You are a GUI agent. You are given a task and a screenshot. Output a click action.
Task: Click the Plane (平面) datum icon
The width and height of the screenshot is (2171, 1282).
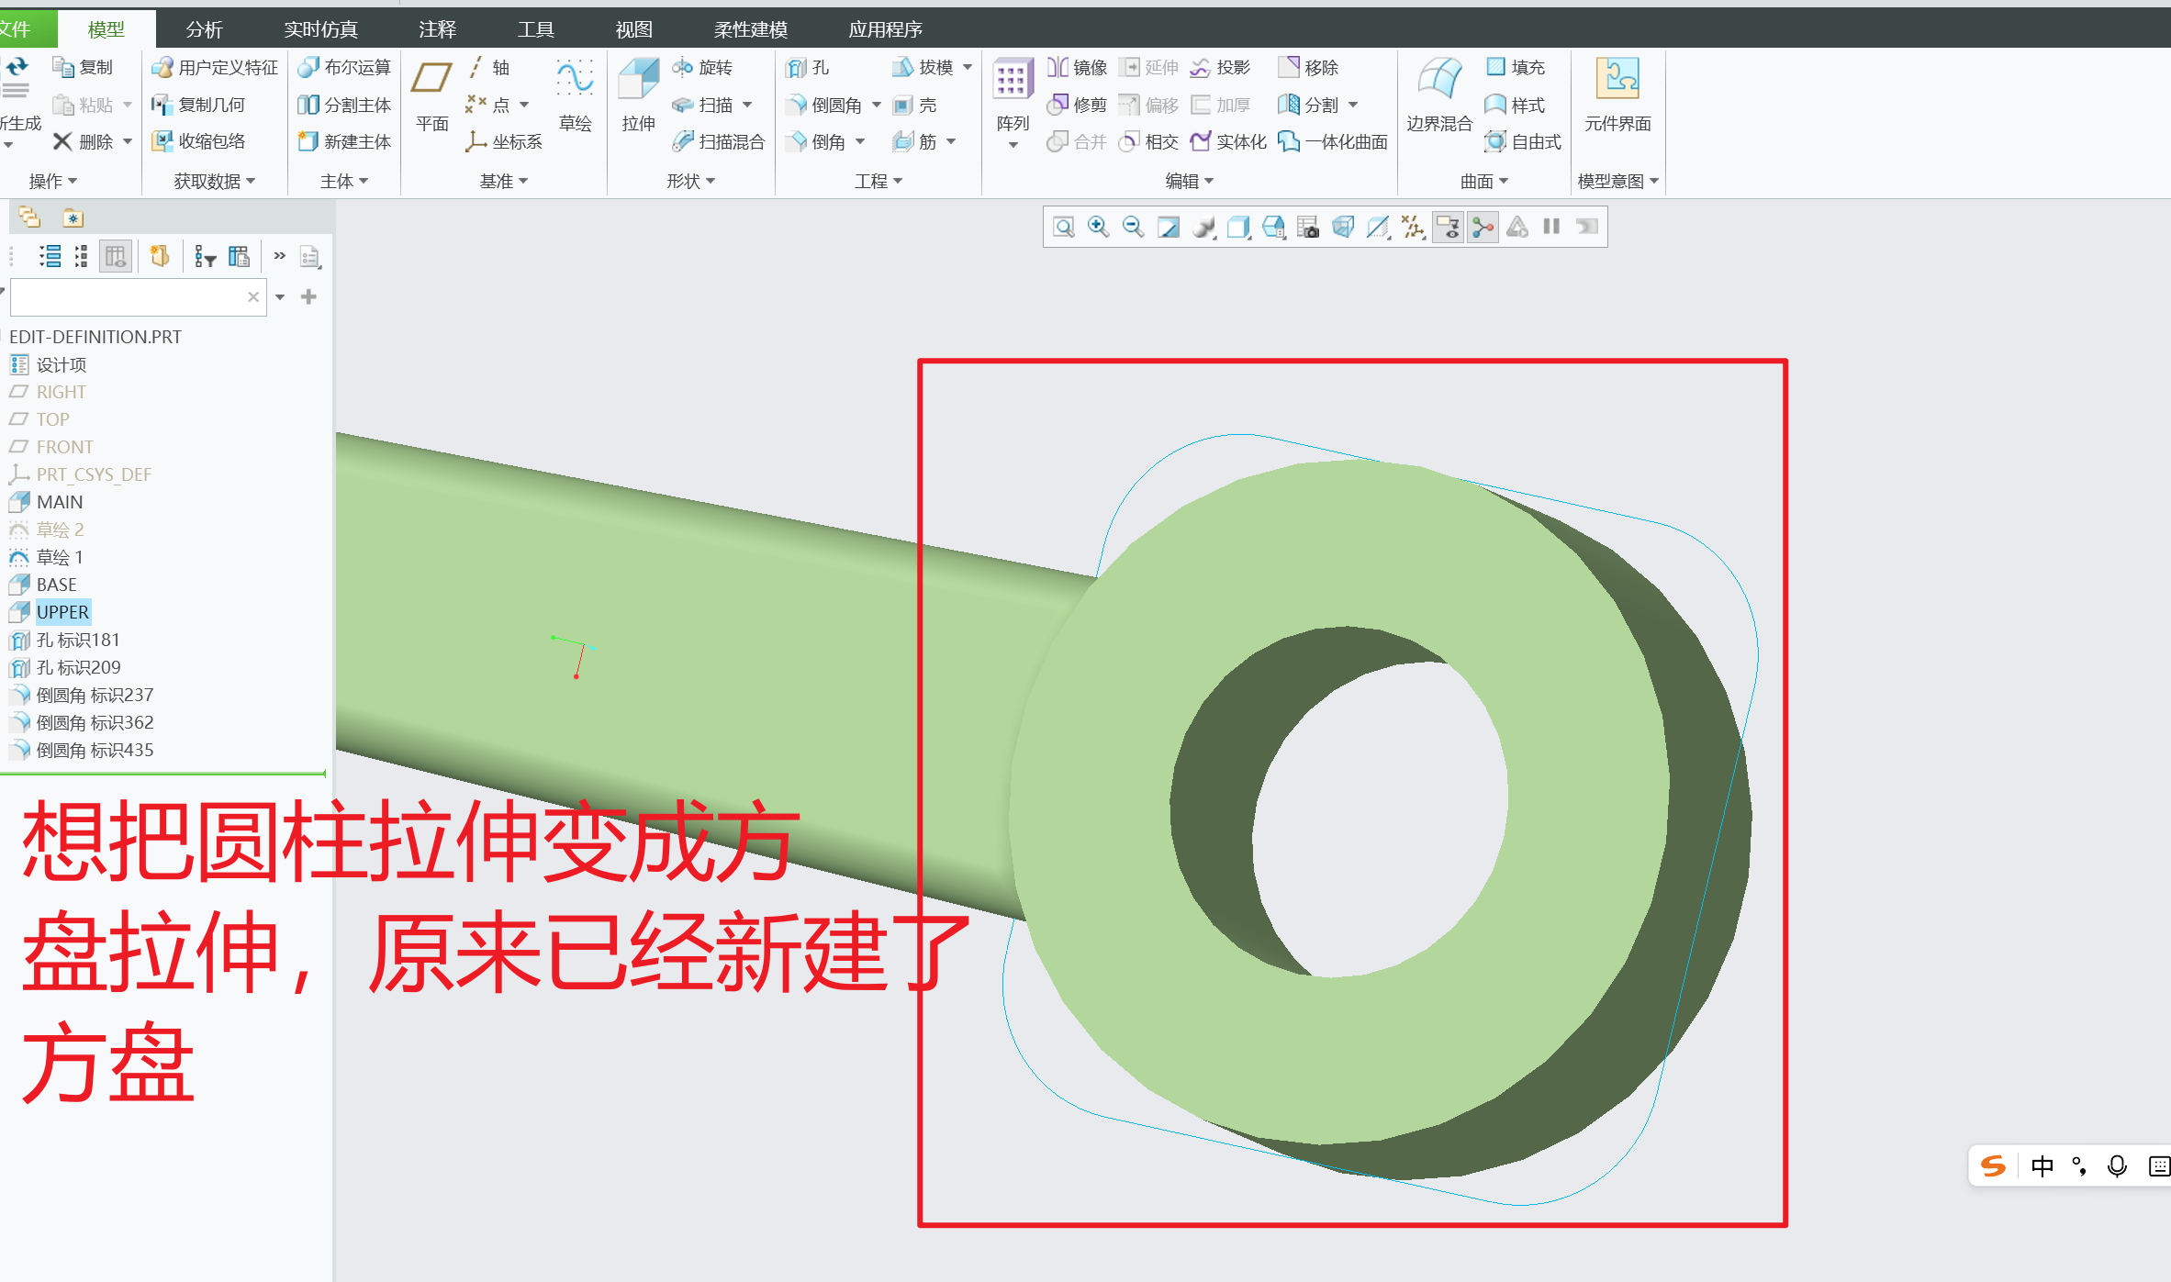(x=431, y=81)
